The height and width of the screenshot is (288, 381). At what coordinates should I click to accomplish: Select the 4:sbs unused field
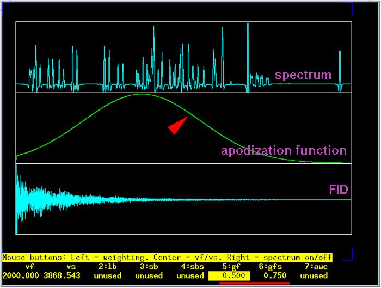coord(190,276)
